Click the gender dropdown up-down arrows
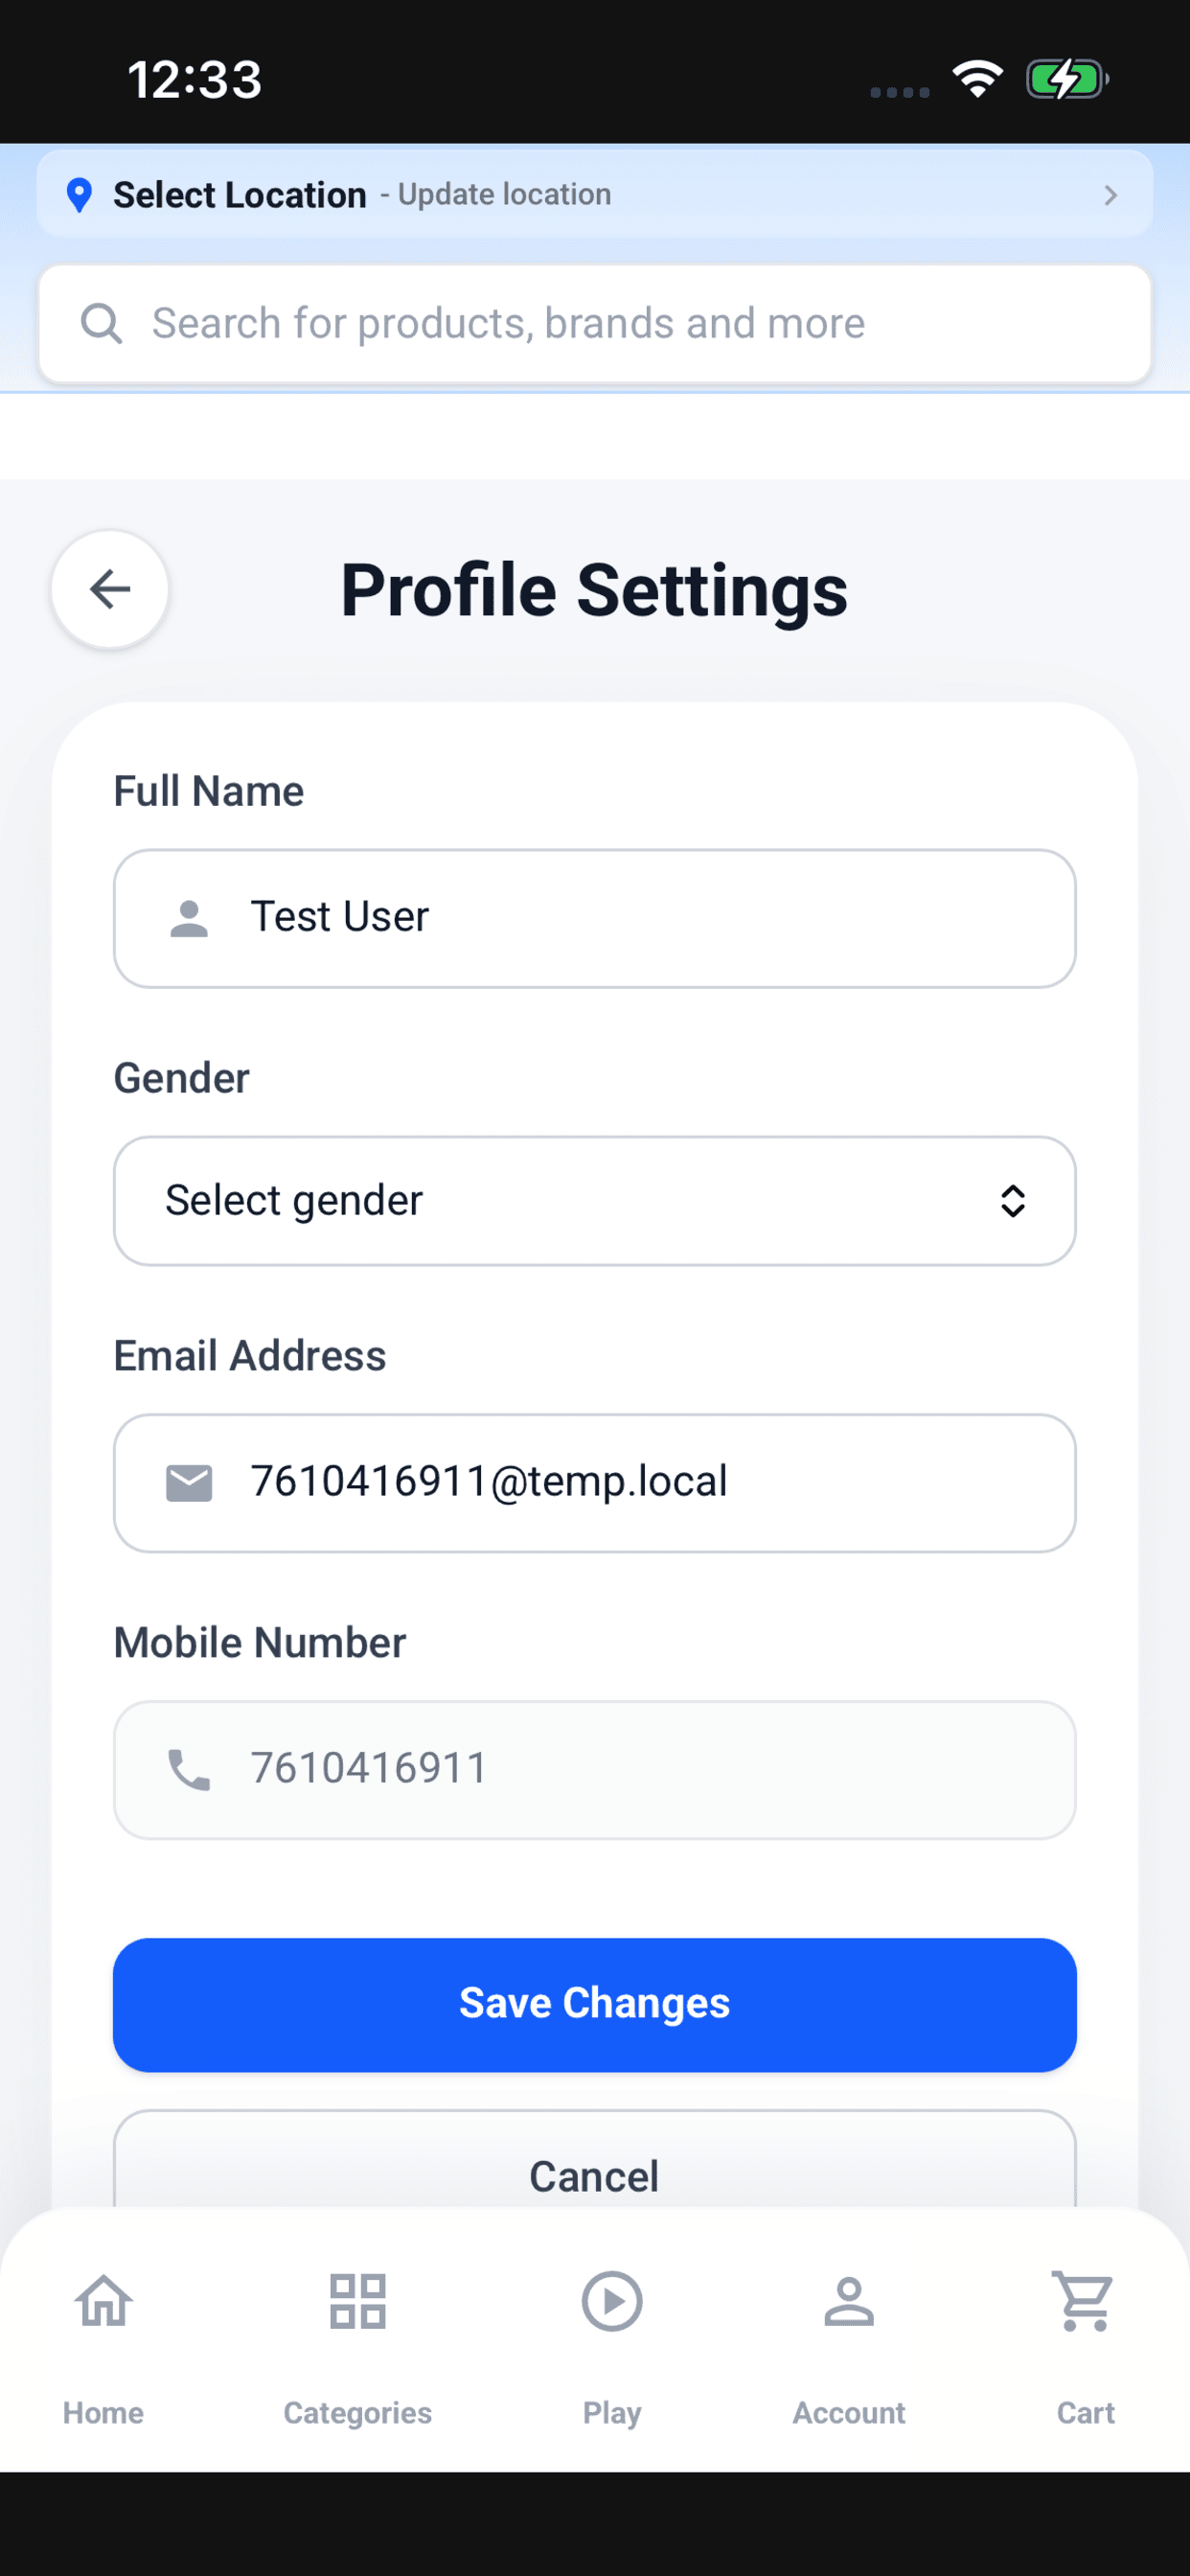Screen dimensions: 1190x2576 (x=1013, y=1201)
